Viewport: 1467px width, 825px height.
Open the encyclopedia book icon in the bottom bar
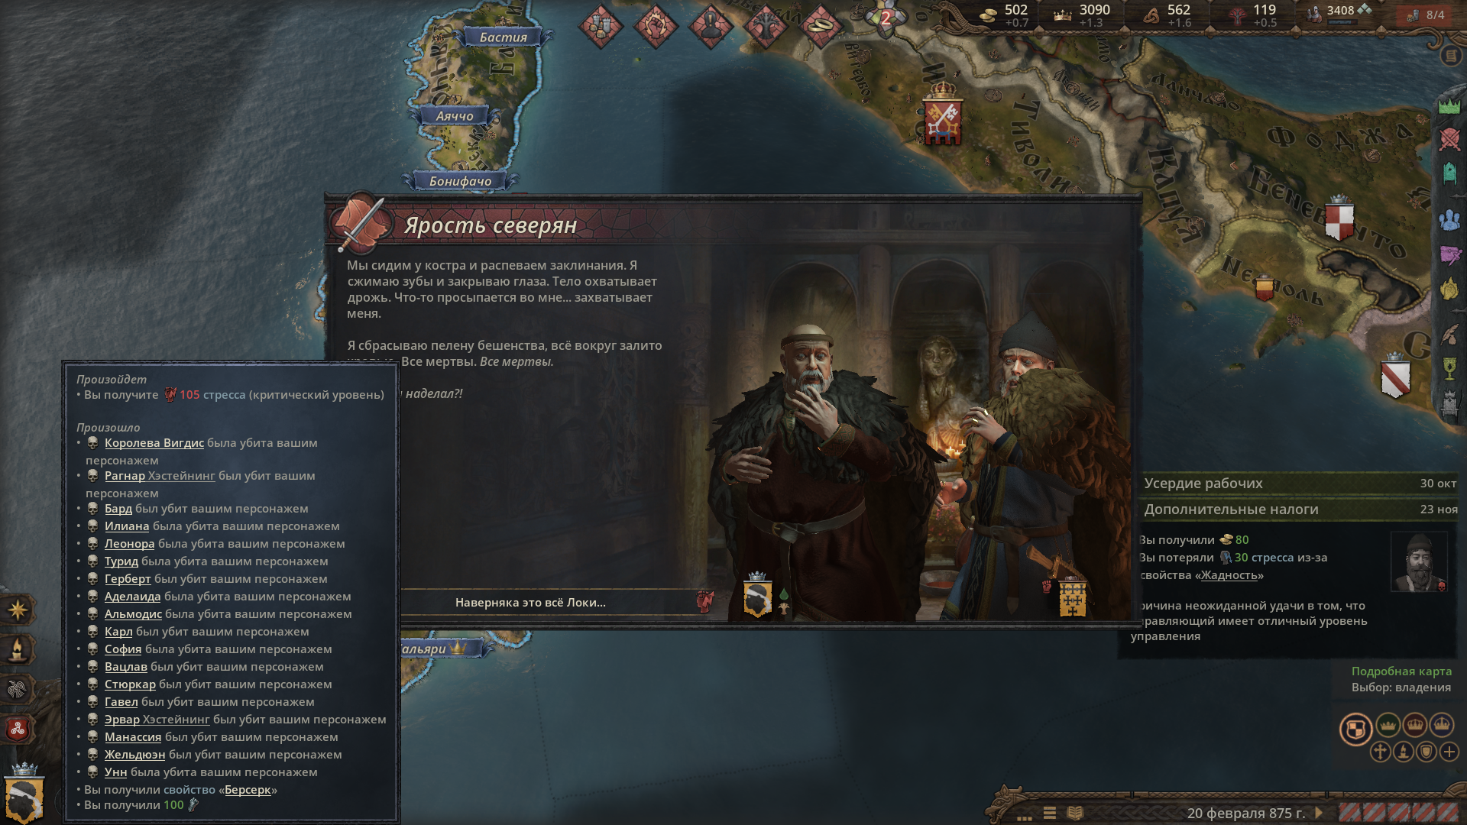coord(1075,813)
